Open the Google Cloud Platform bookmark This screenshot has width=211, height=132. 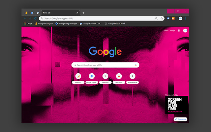pos(115,24)
